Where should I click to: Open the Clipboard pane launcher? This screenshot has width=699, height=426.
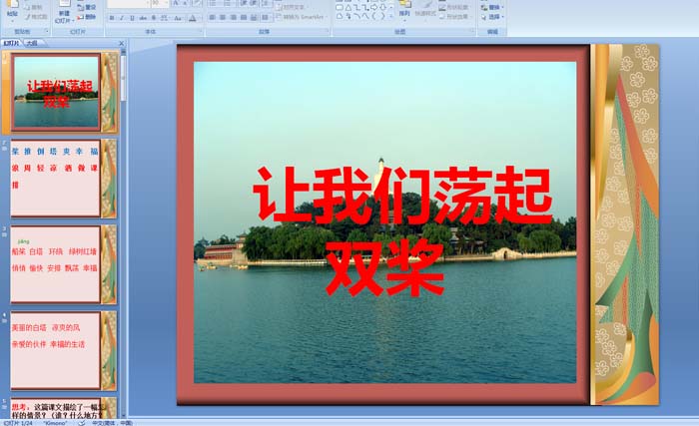click(x=47, y=31)
